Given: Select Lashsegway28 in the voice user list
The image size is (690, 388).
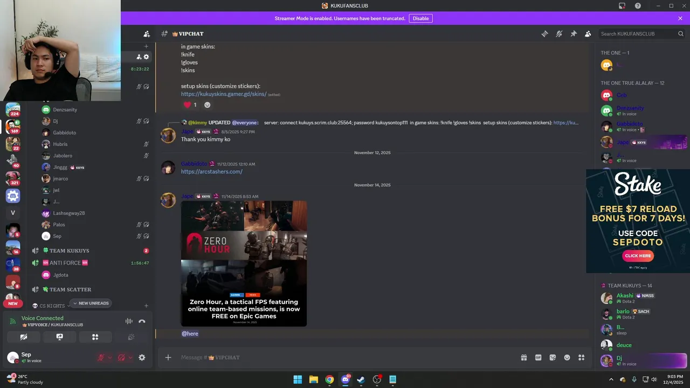Looking at the screenshot, I should coord(68,213).
